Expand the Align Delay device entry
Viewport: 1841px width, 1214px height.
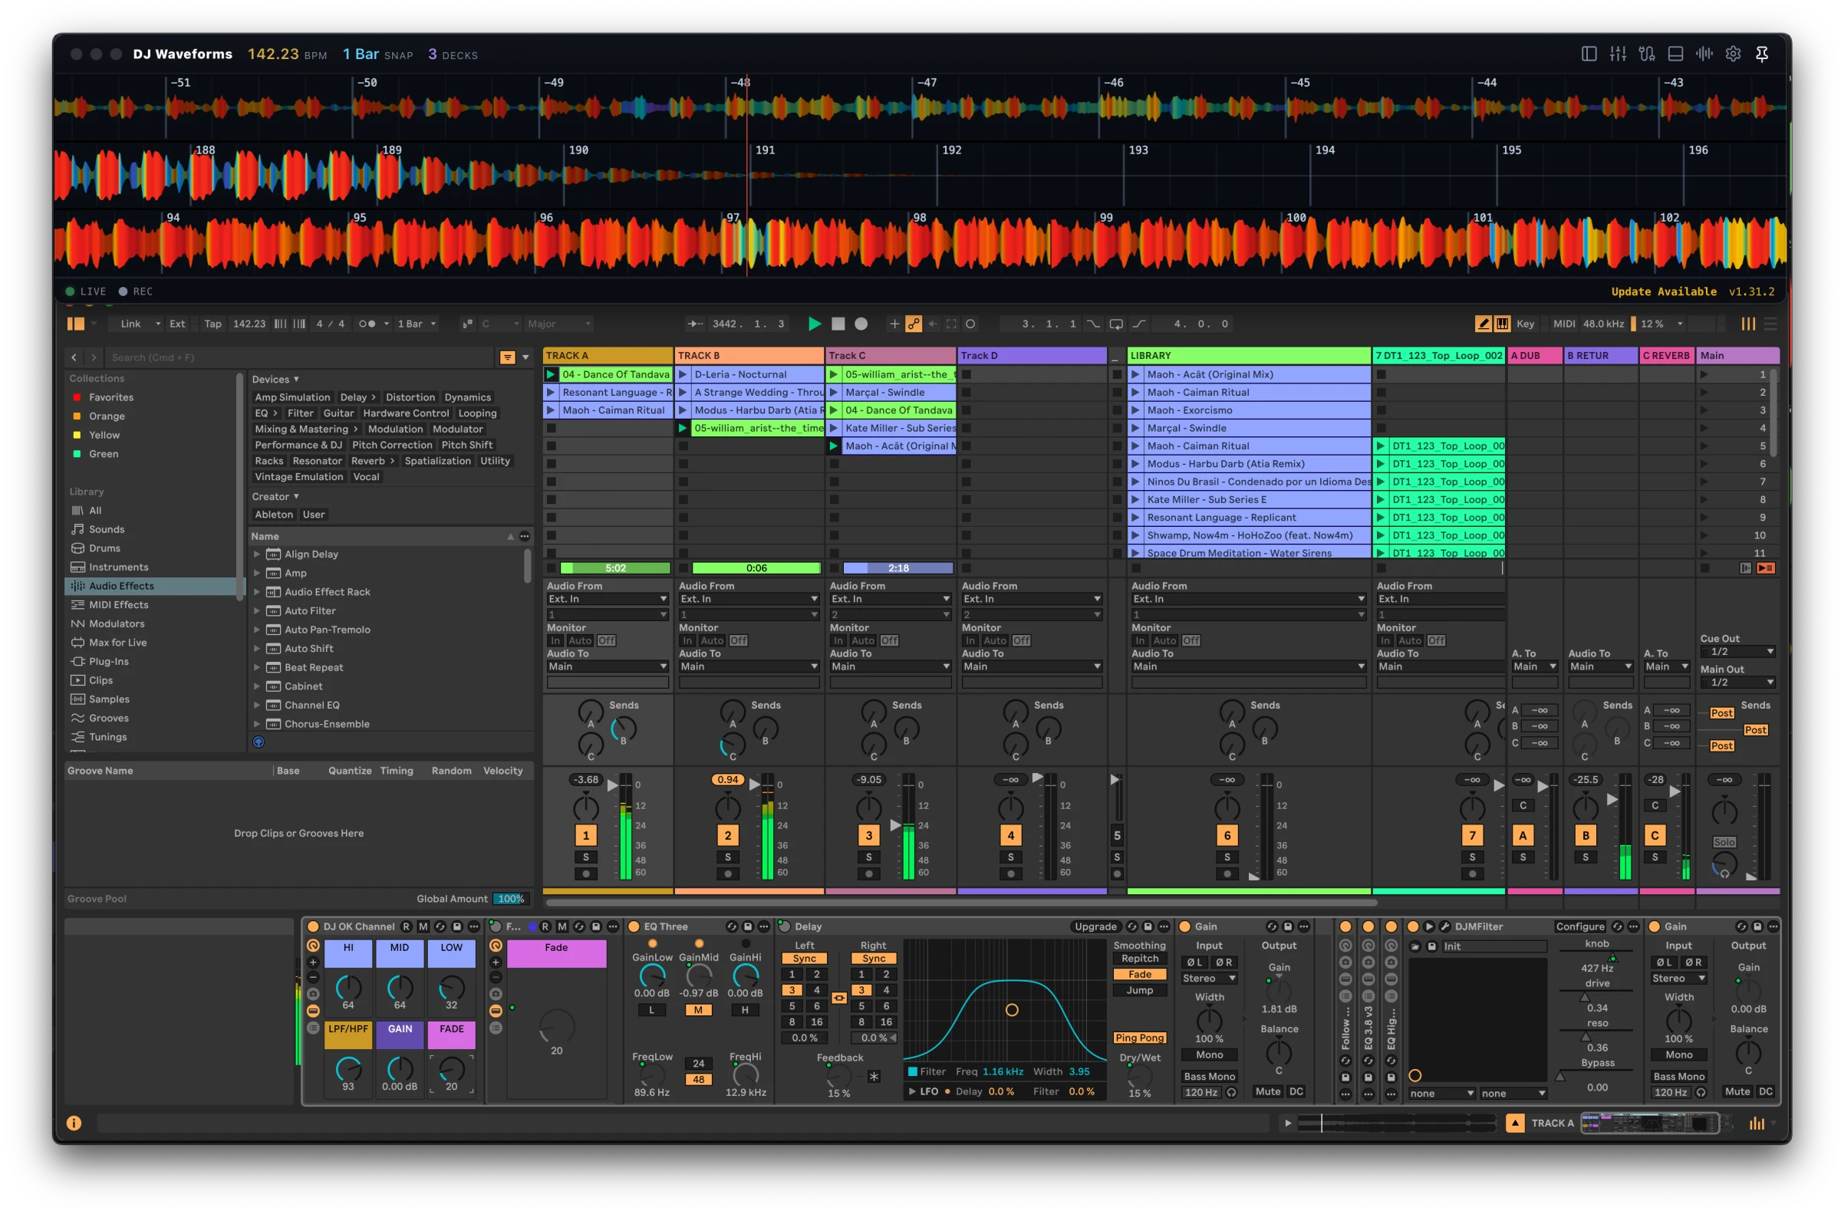click(256, 554)
